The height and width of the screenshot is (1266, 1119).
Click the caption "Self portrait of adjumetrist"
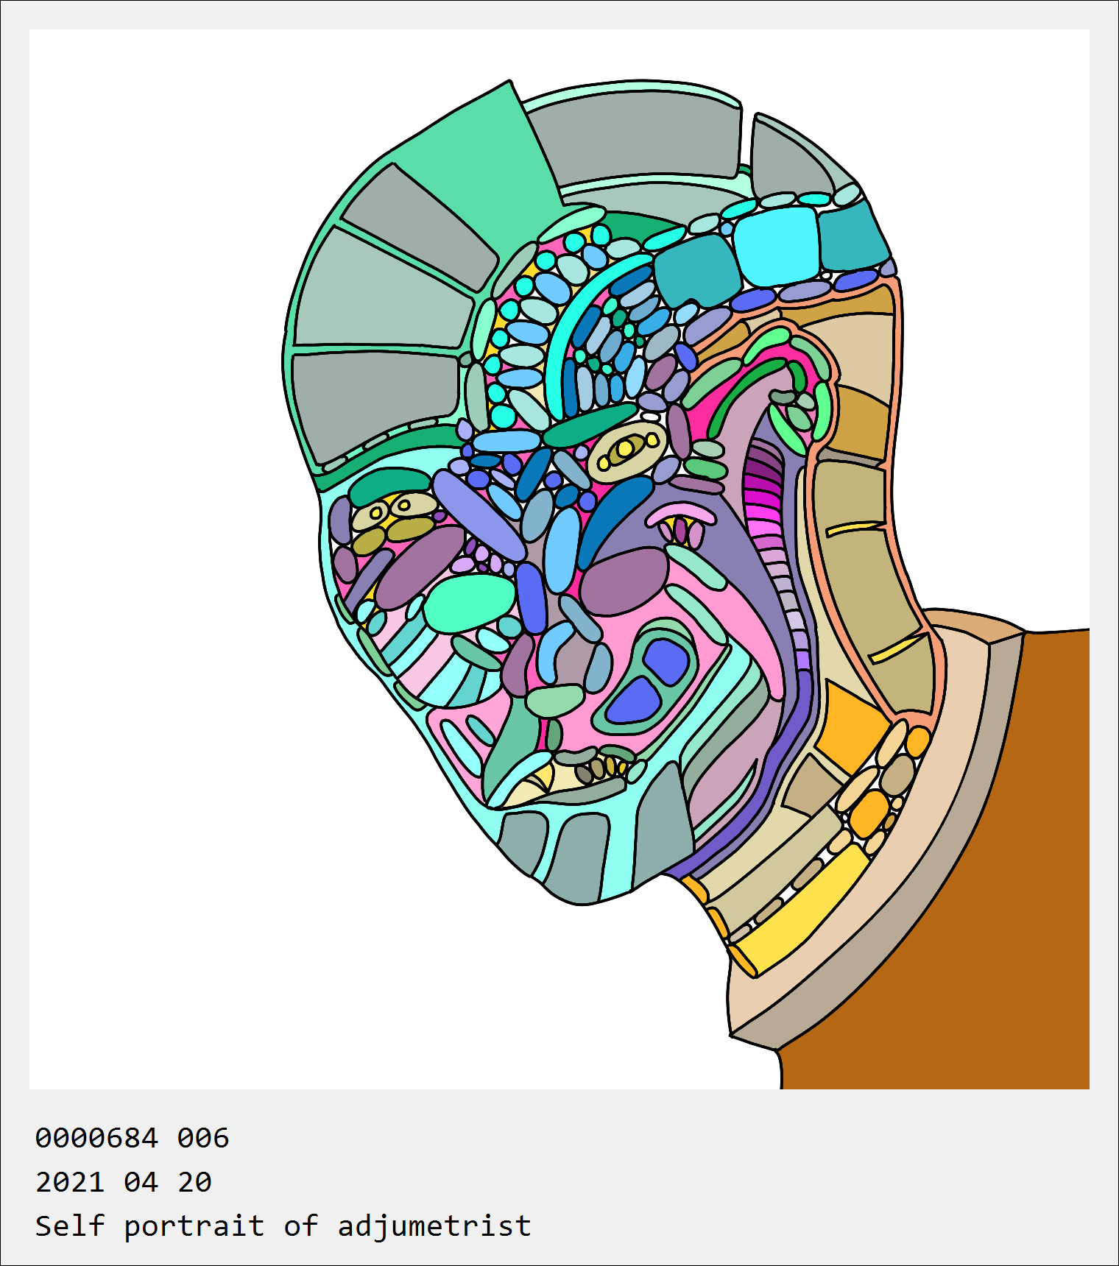(x=283, y=1226)
